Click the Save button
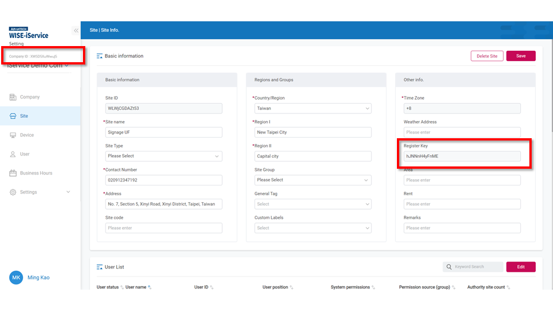This screenshot has height=311, width=553. click(x=521, y=56)
